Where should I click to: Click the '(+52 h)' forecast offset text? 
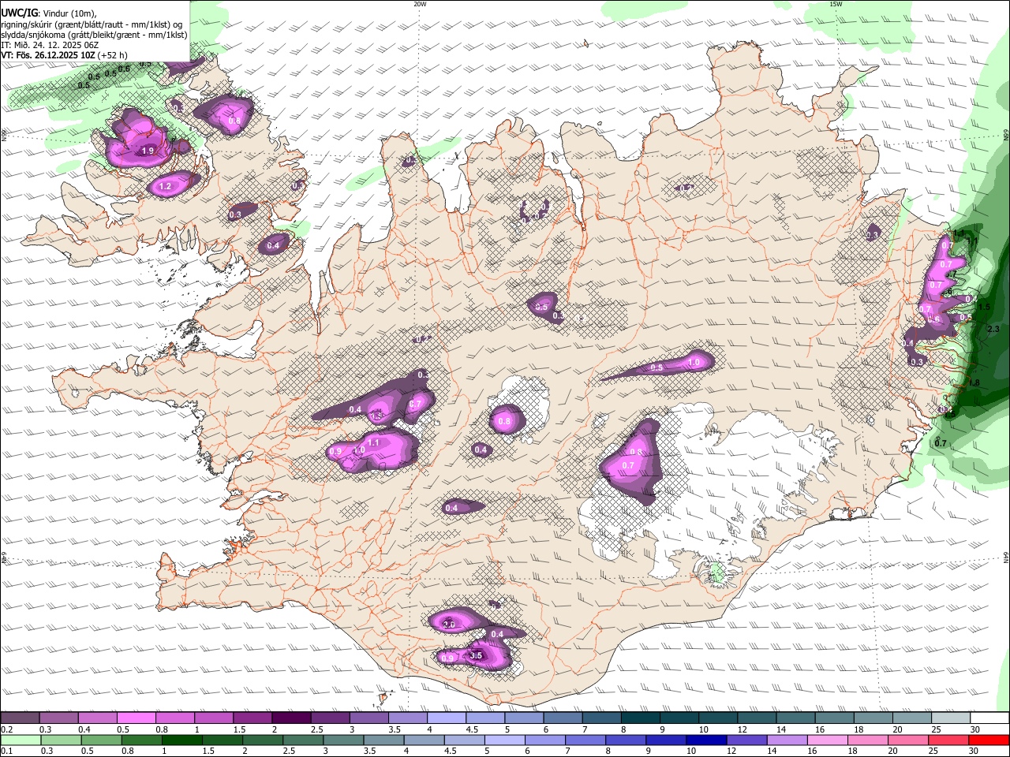tap(114, 55)
